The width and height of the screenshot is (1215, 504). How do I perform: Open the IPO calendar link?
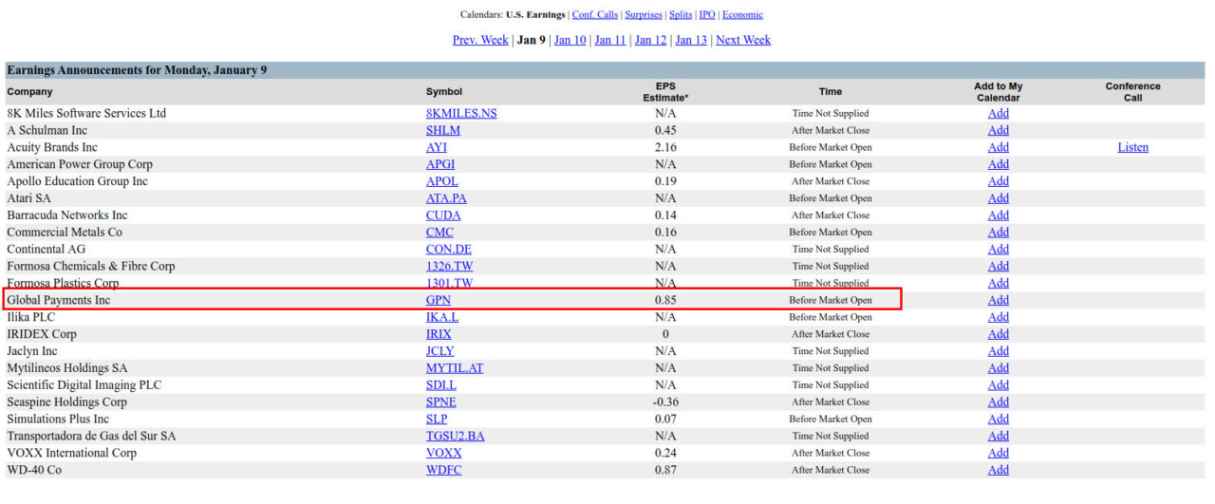(707, 15)
